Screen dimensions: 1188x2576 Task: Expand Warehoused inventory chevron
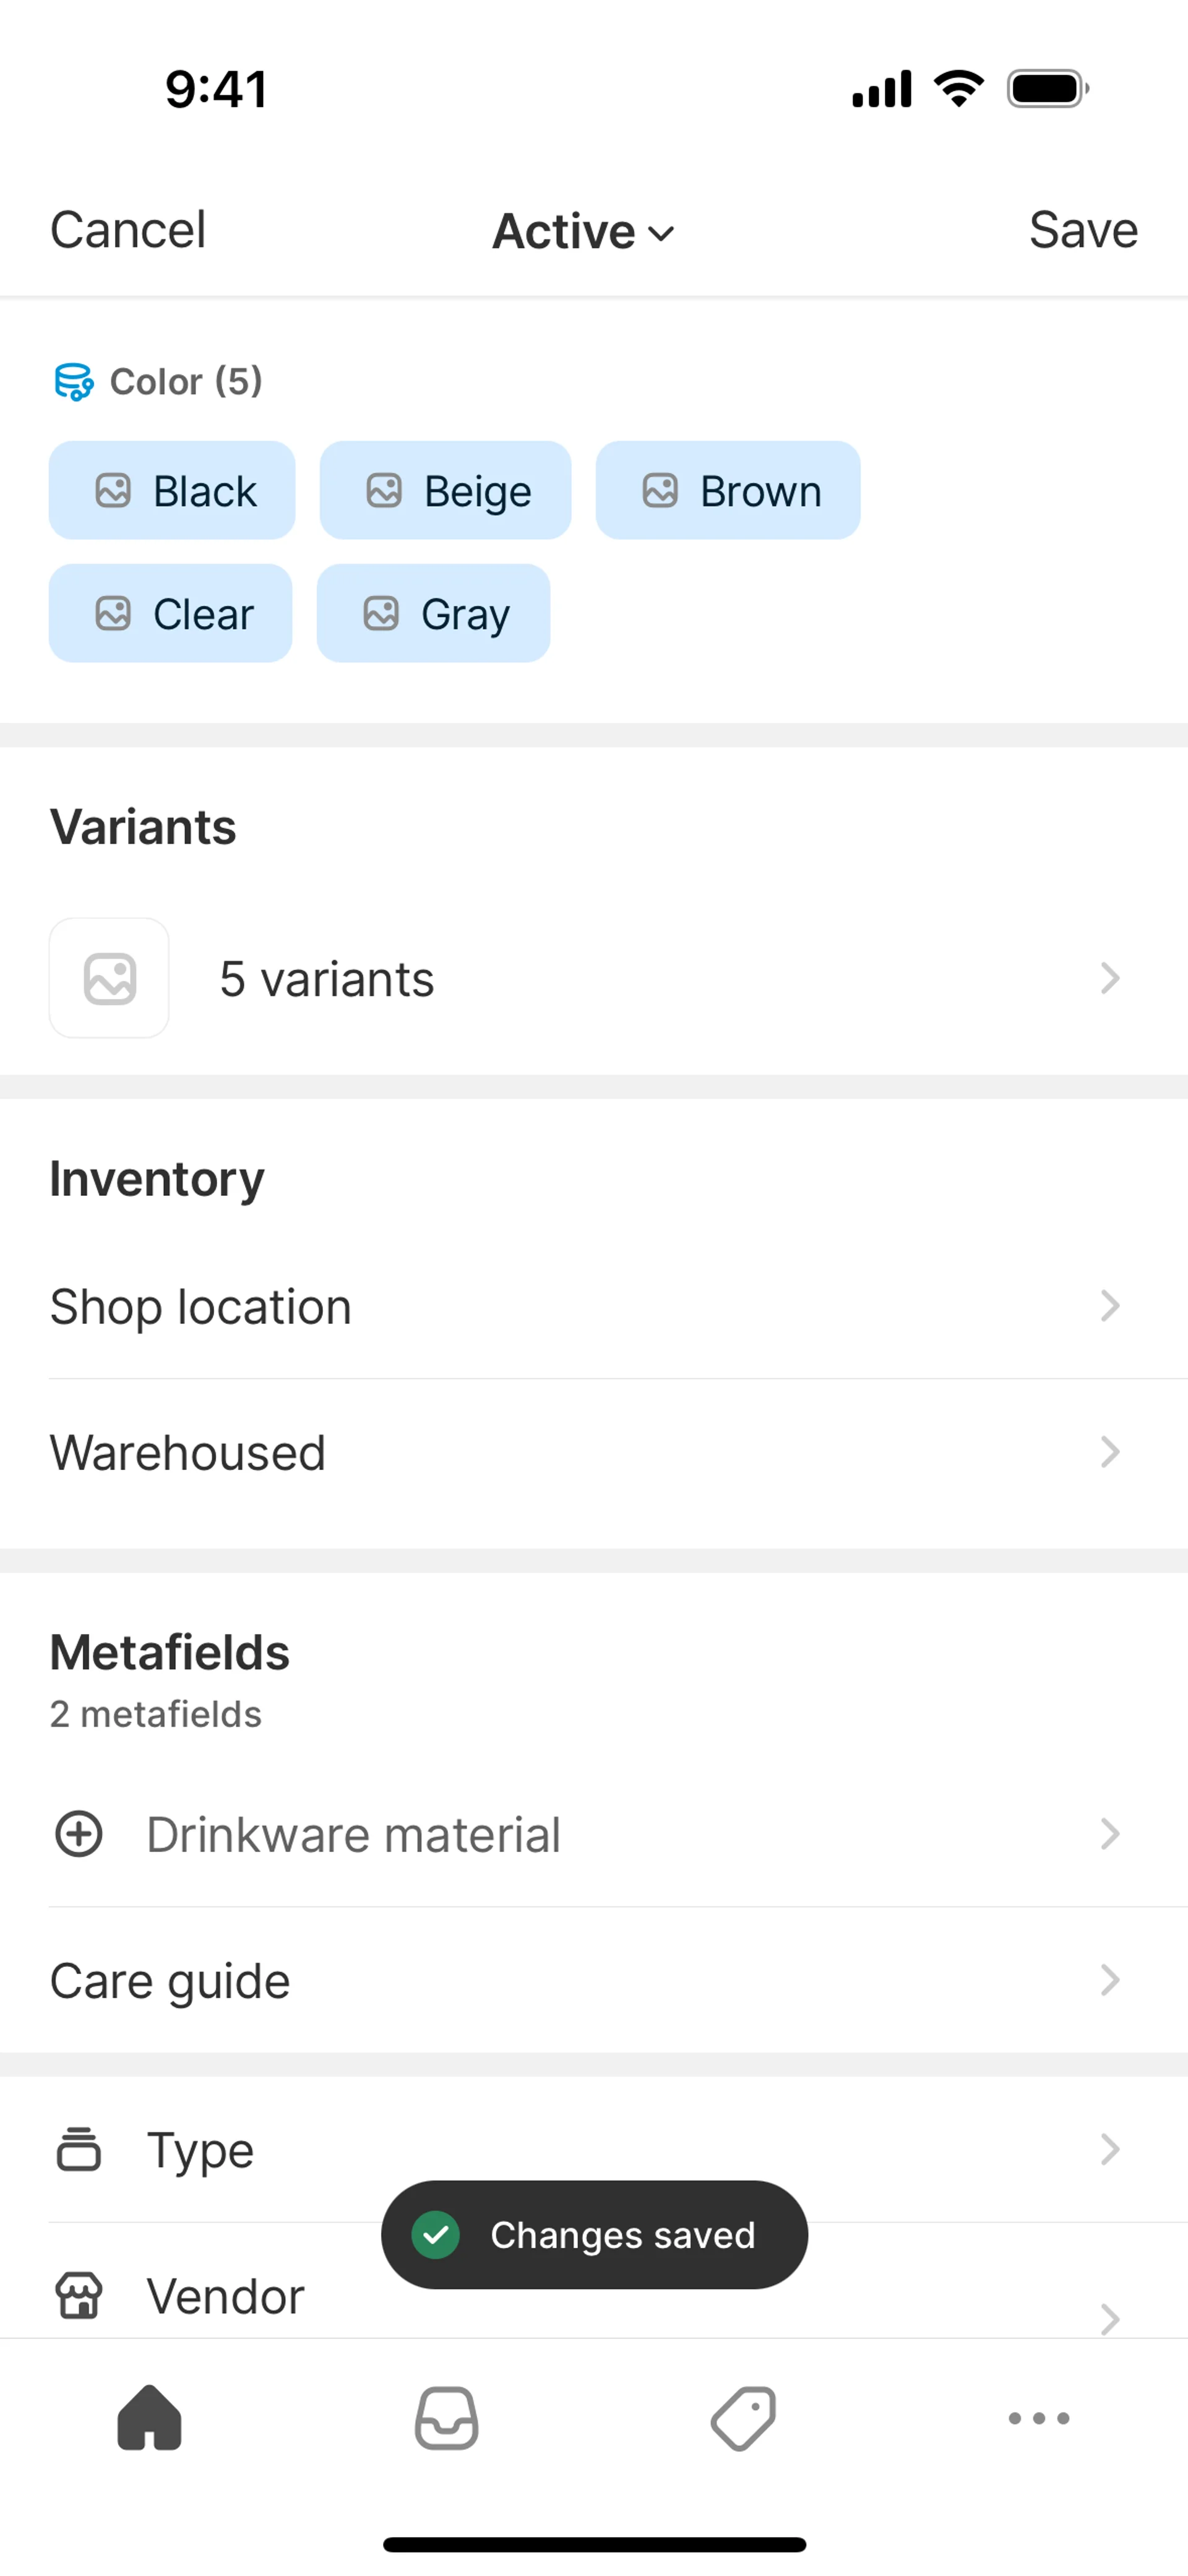click(x=1109, y=1452)
